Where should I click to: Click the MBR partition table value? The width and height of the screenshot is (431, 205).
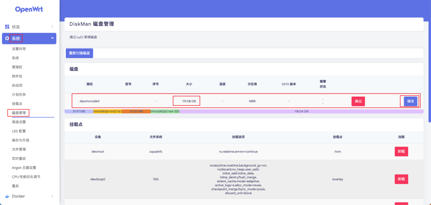(252, 101)
